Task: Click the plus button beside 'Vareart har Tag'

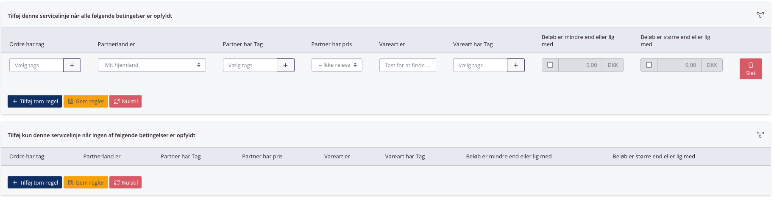Action: 516,65
